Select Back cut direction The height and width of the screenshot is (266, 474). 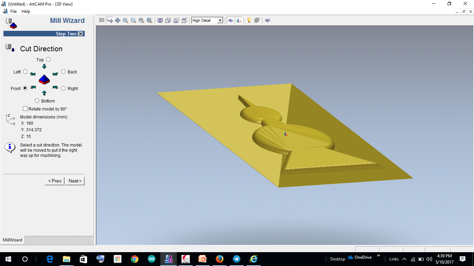pos(63,72)
